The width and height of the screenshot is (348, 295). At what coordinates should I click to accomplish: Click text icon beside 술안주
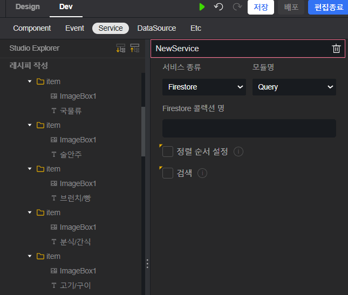tap(54, 154)
